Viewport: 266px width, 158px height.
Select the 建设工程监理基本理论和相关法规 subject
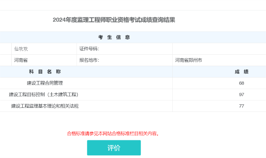45,106
